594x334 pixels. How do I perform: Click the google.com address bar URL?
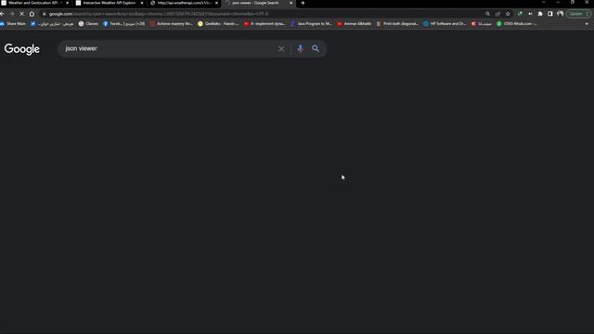click(x=159, y=14)
